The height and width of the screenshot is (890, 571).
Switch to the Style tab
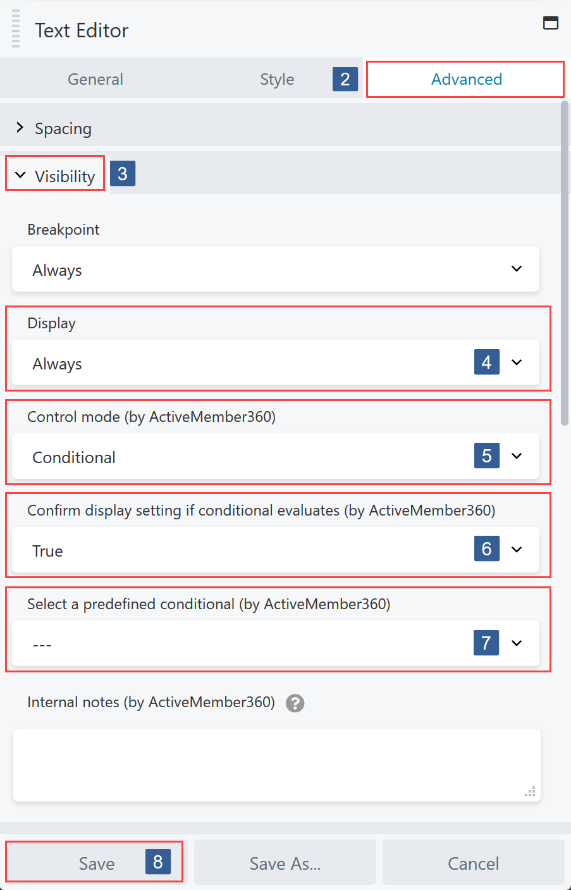tap(276, 79)
